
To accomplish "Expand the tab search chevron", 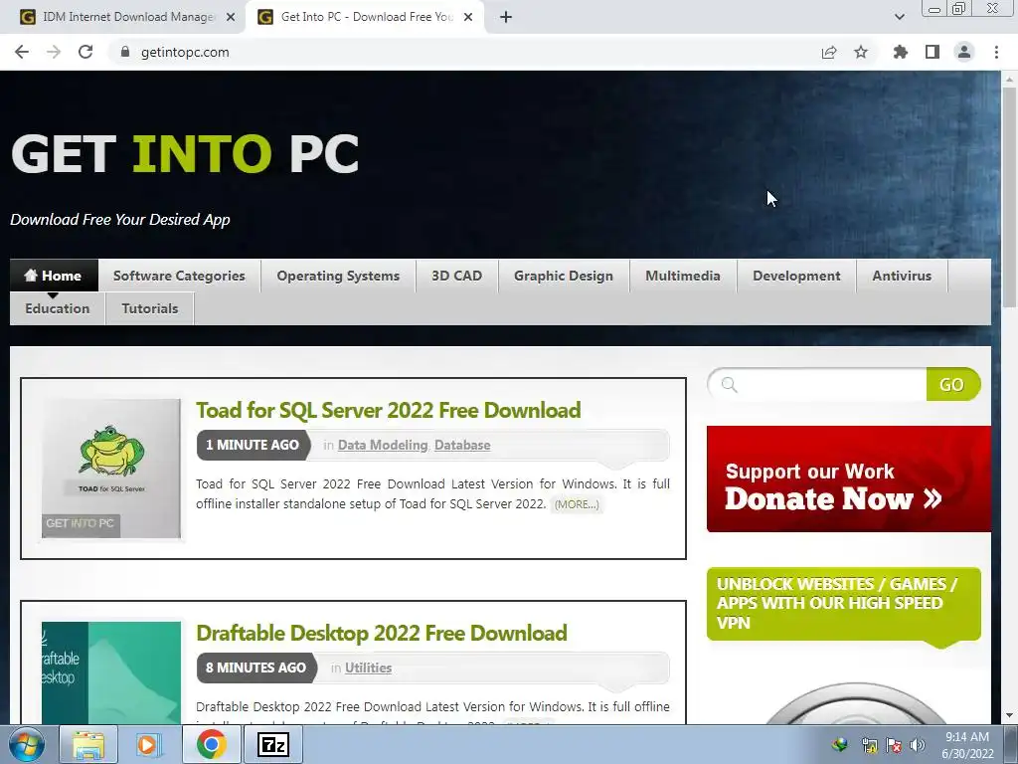I will [899, 17].
